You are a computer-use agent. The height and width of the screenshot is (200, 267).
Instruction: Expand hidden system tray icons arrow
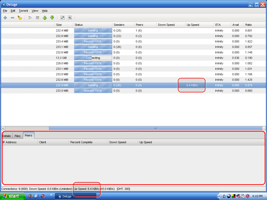(x=219, y=196)
